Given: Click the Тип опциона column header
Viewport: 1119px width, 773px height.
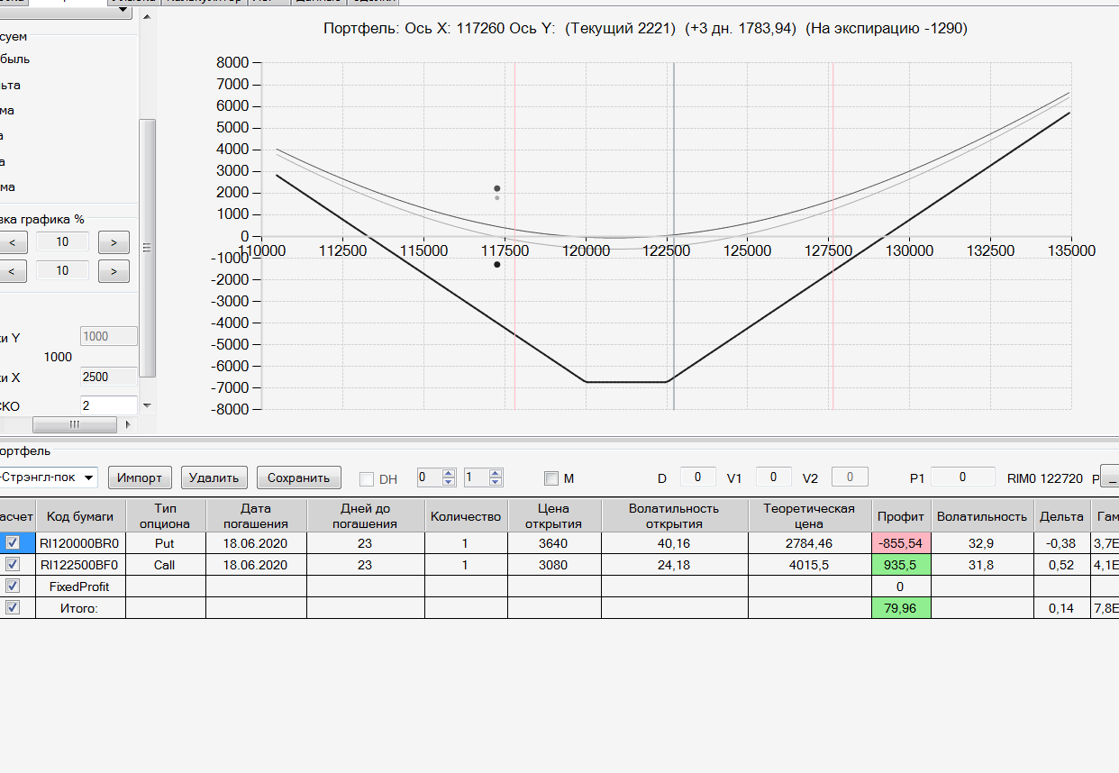Looking at the screenshot, I should coord(166,516).
